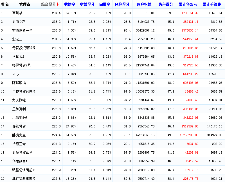Sort by 回撤率 column header
Viewport: 225px width, 182px height.
[x=105, y=5]
